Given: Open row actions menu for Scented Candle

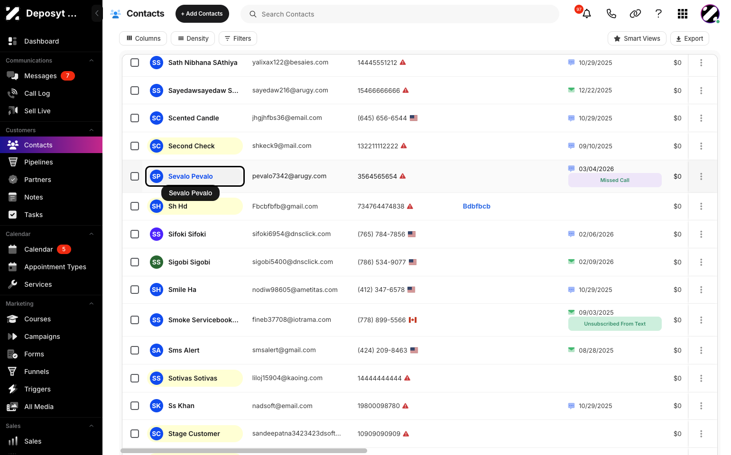Looking at the screenshot, I should coord(701,118).
